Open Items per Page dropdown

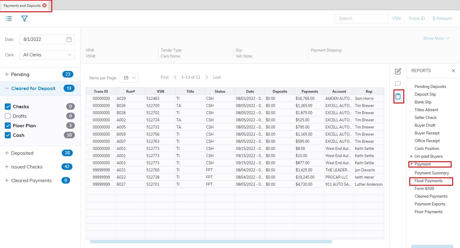129,78
